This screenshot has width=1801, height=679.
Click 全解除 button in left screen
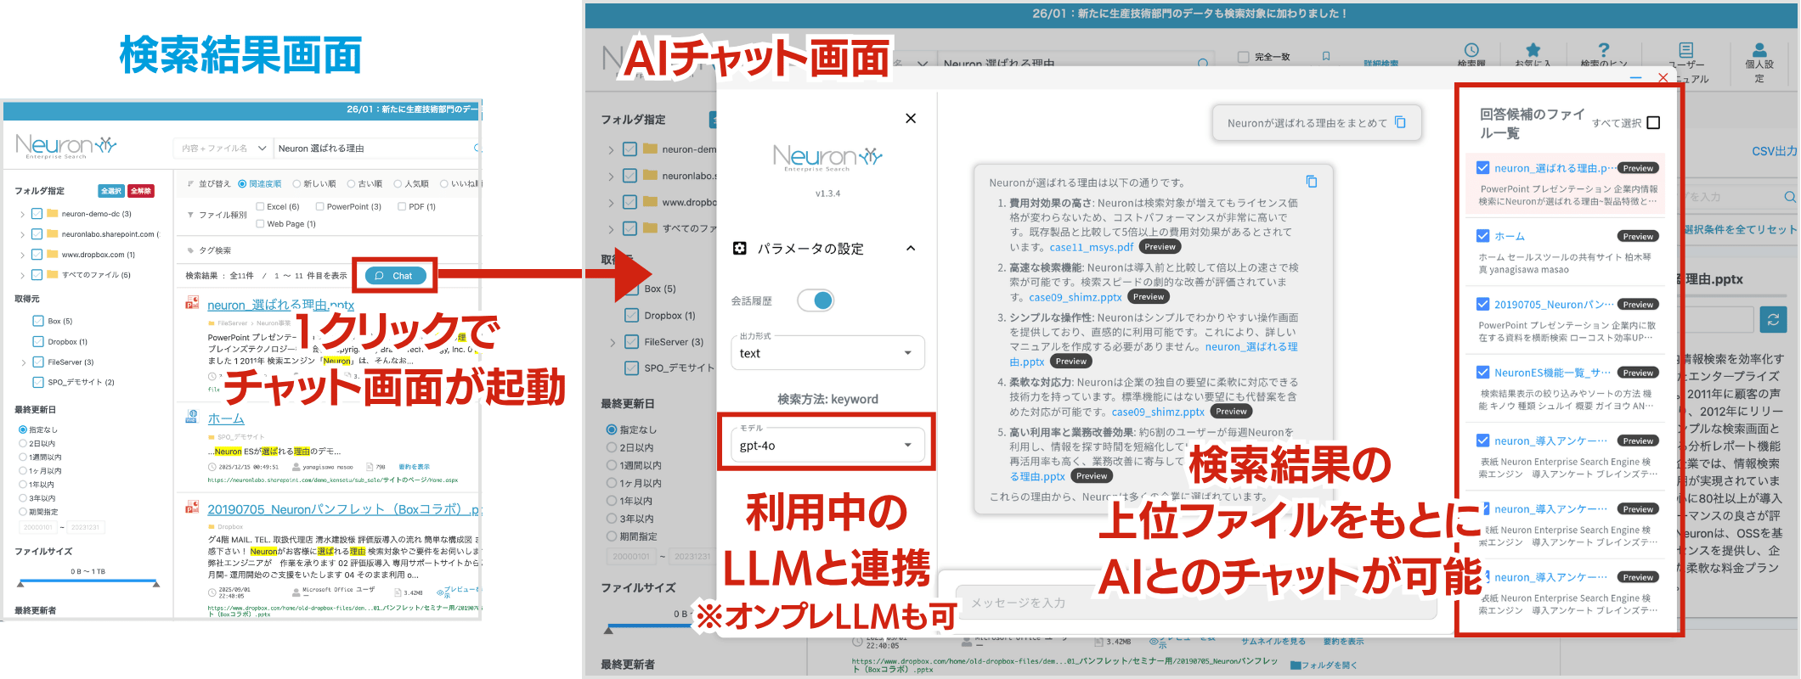(141, 191)
